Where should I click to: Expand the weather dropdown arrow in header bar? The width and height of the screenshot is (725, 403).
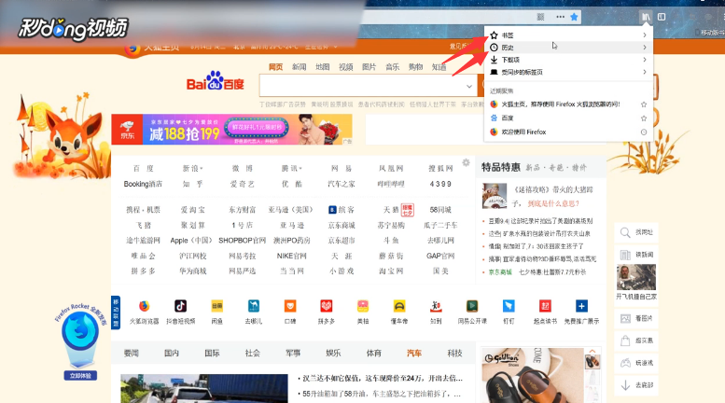point(335,47)
